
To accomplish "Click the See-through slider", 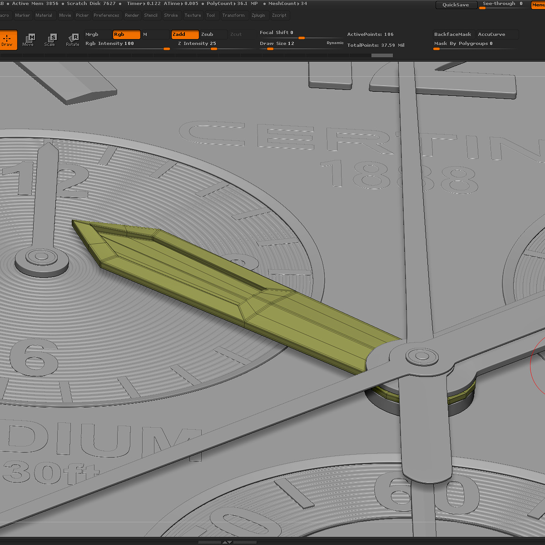I will tap(503, 5).
